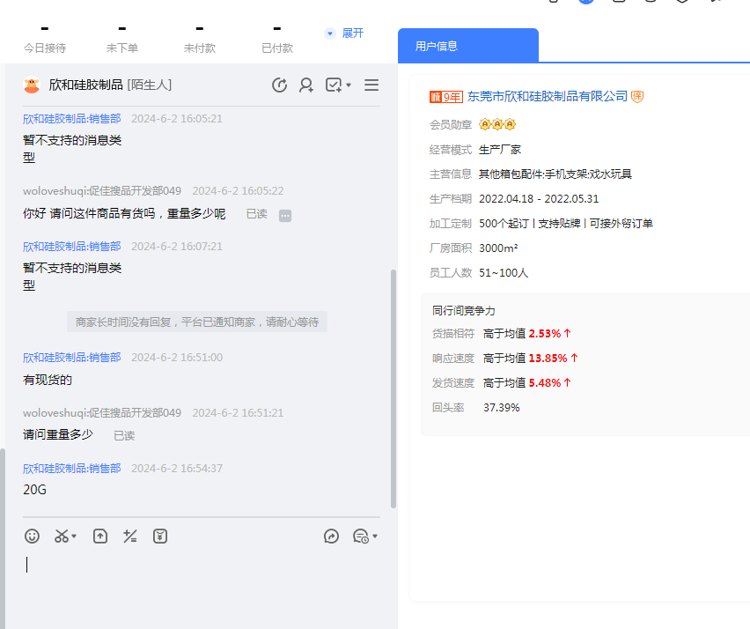Viewport: 750px width, 629px height.
Task: Open the emoji picker in chat toolbar
Action: coord(33,536)
